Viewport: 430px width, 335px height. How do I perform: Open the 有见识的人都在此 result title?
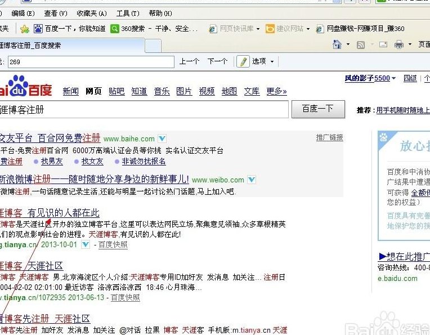point(50,213)
